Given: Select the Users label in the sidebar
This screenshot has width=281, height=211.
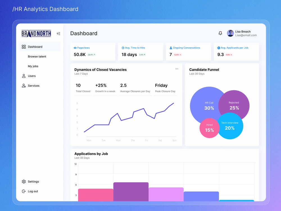Looking at the screenshot, I should 32,76.
